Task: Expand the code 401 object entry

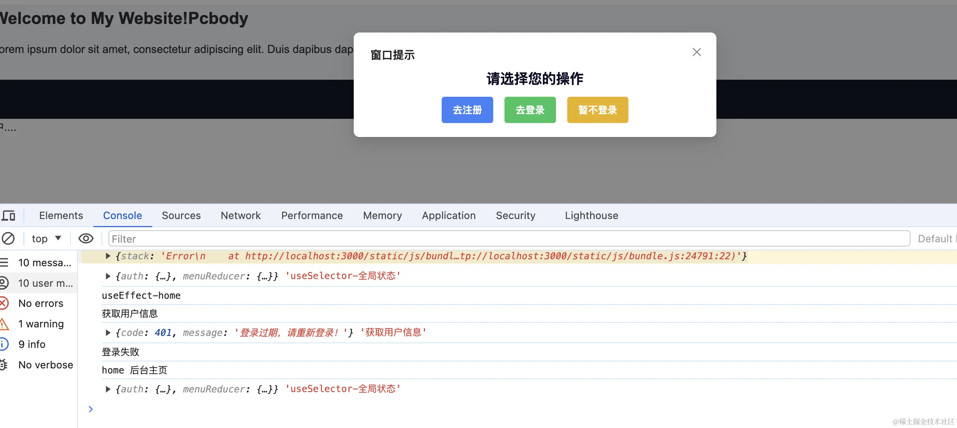Action: 108,332
